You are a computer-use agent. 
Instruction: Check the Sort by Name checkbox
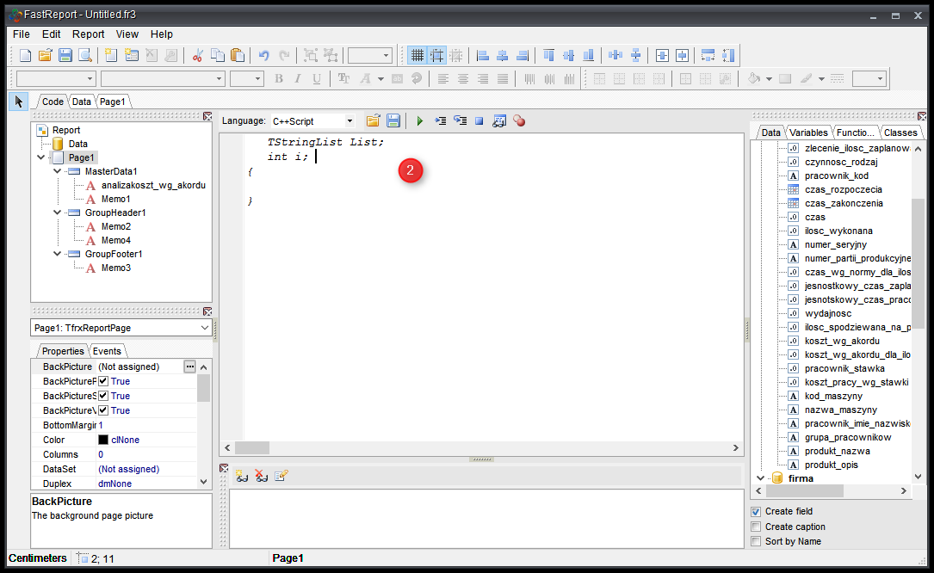pyautogui.click(x=757, y=541)
